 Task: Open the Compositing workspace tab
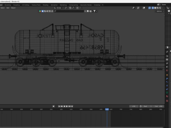[x=73, y=5]
